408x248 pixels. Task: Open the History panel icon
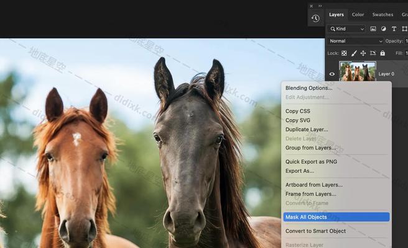315,18
